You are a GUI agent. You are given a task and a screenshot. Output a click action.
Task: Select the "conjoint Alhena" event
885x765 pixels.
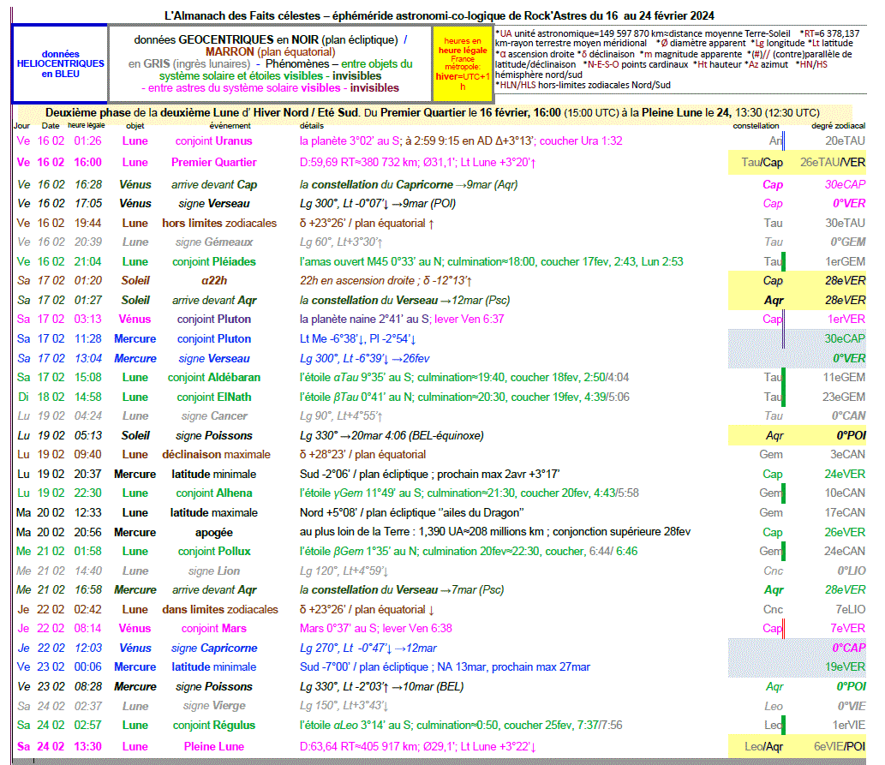tap(214, 493)
